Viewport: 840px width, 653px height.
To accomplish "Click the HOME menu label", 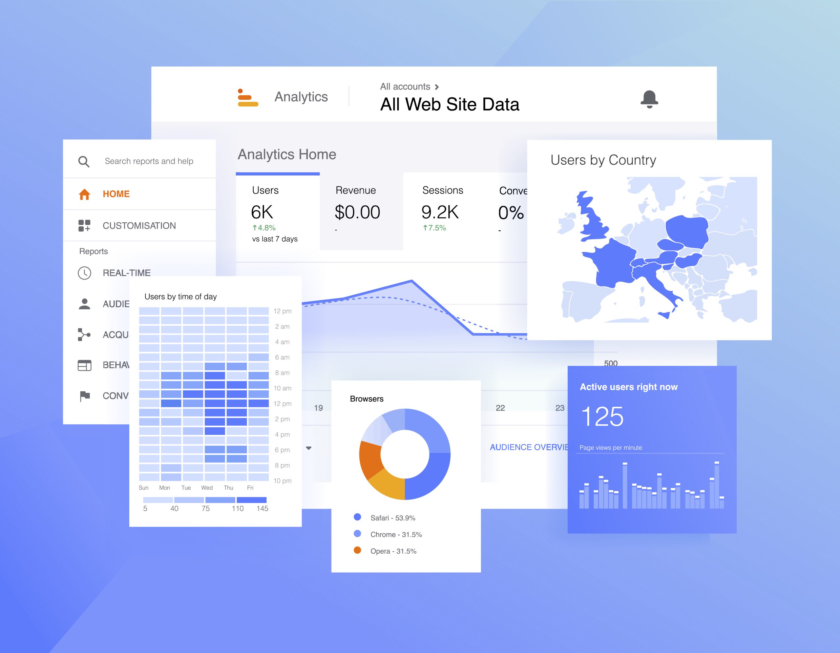I will coord(116,194).
